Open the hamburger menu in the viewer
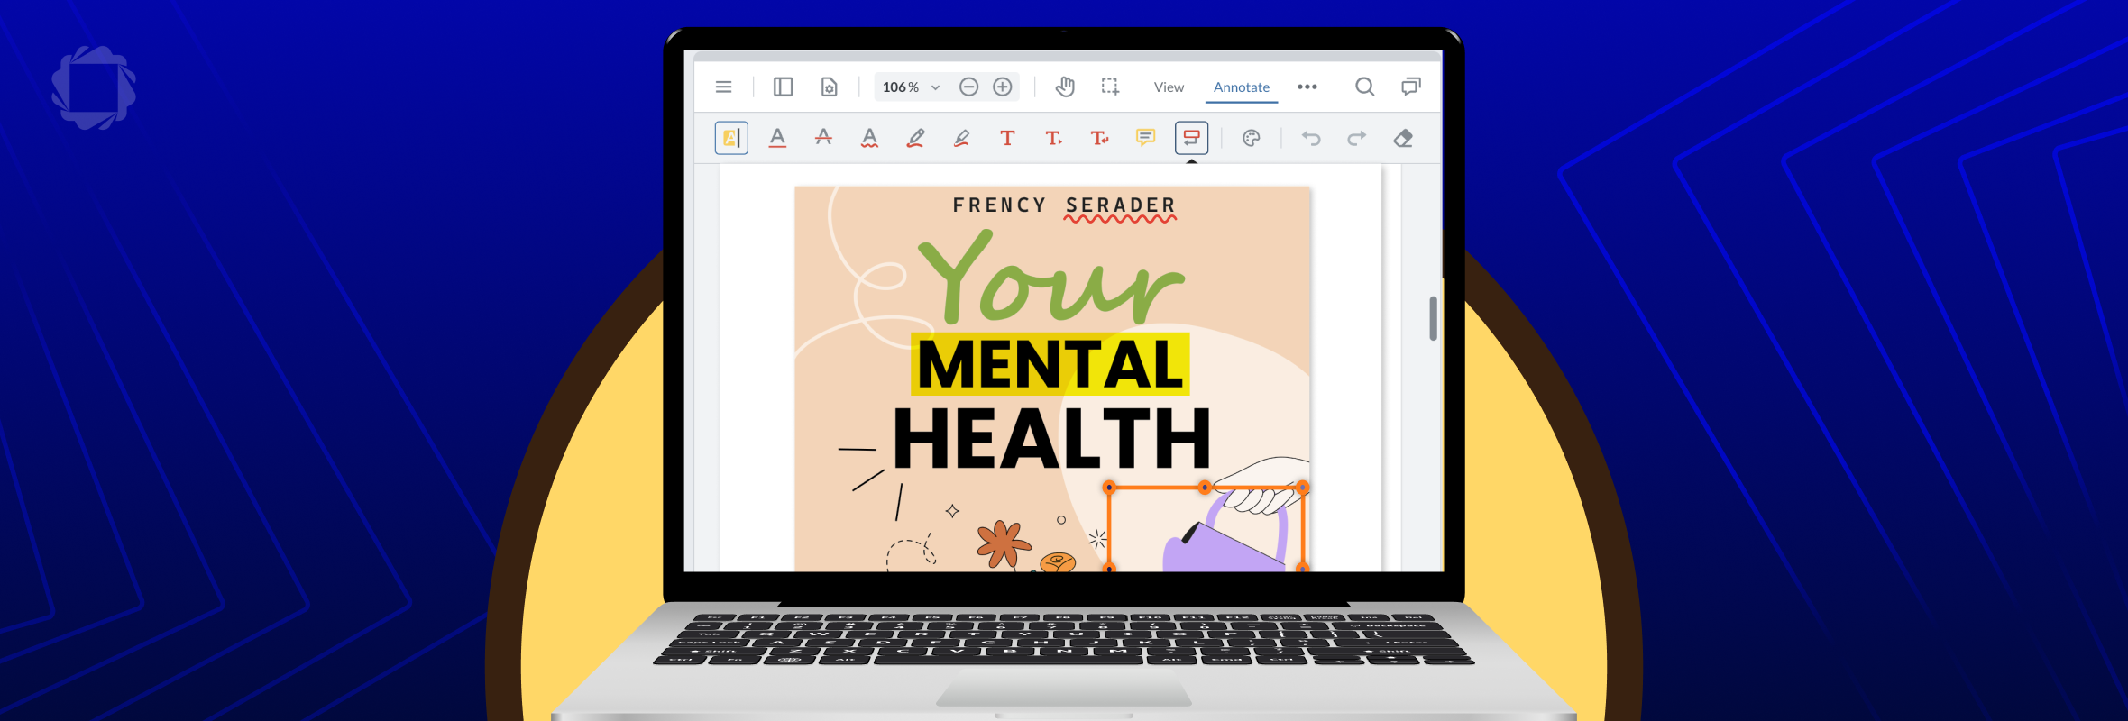 click(x=723, y=87)
